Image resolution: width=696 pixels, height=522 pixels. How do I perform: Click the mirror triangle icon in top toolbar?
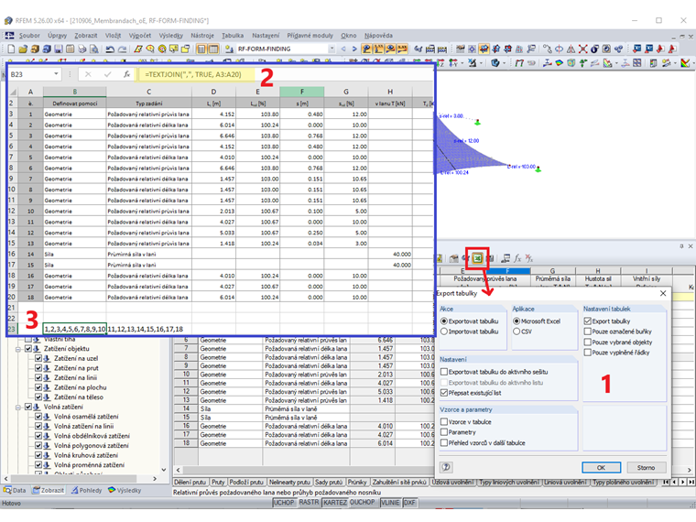click(x=571, y=49)
